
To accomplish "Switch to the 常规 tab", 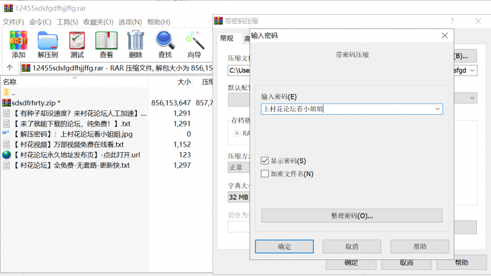I will click(x=226, y=38).
